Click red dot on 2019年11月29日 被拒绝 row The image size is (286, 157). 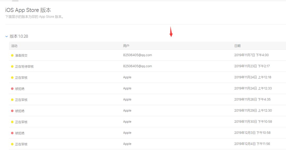pos(12,111)
